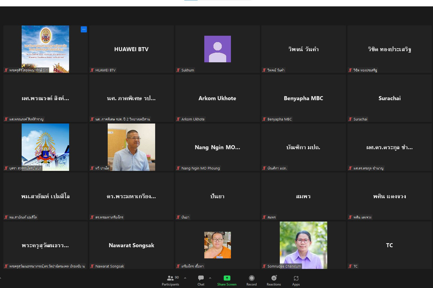433x288 pixels.
Task: Click the green Share Screen icon
Action: click(x=227, y=278)
